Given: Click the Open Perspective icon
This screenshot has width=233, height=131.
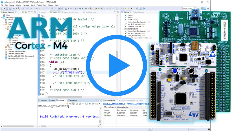Looking at the screenshot, I should [x=198, y=8].
